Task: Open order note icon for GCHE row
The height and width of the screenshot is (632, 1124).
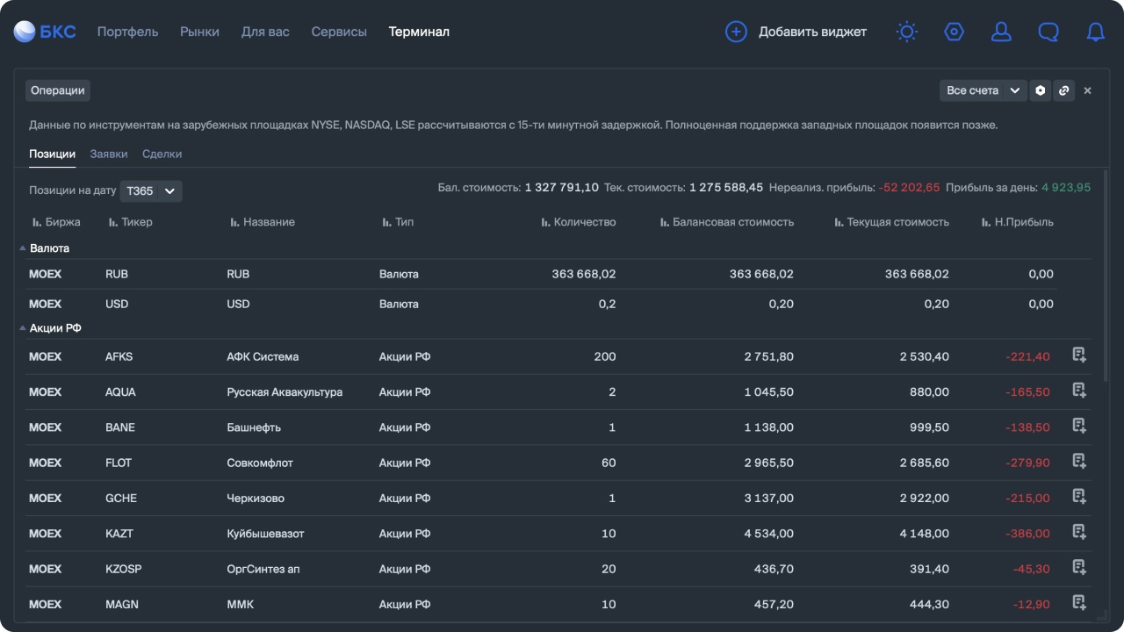Action: pos(1079,496)
